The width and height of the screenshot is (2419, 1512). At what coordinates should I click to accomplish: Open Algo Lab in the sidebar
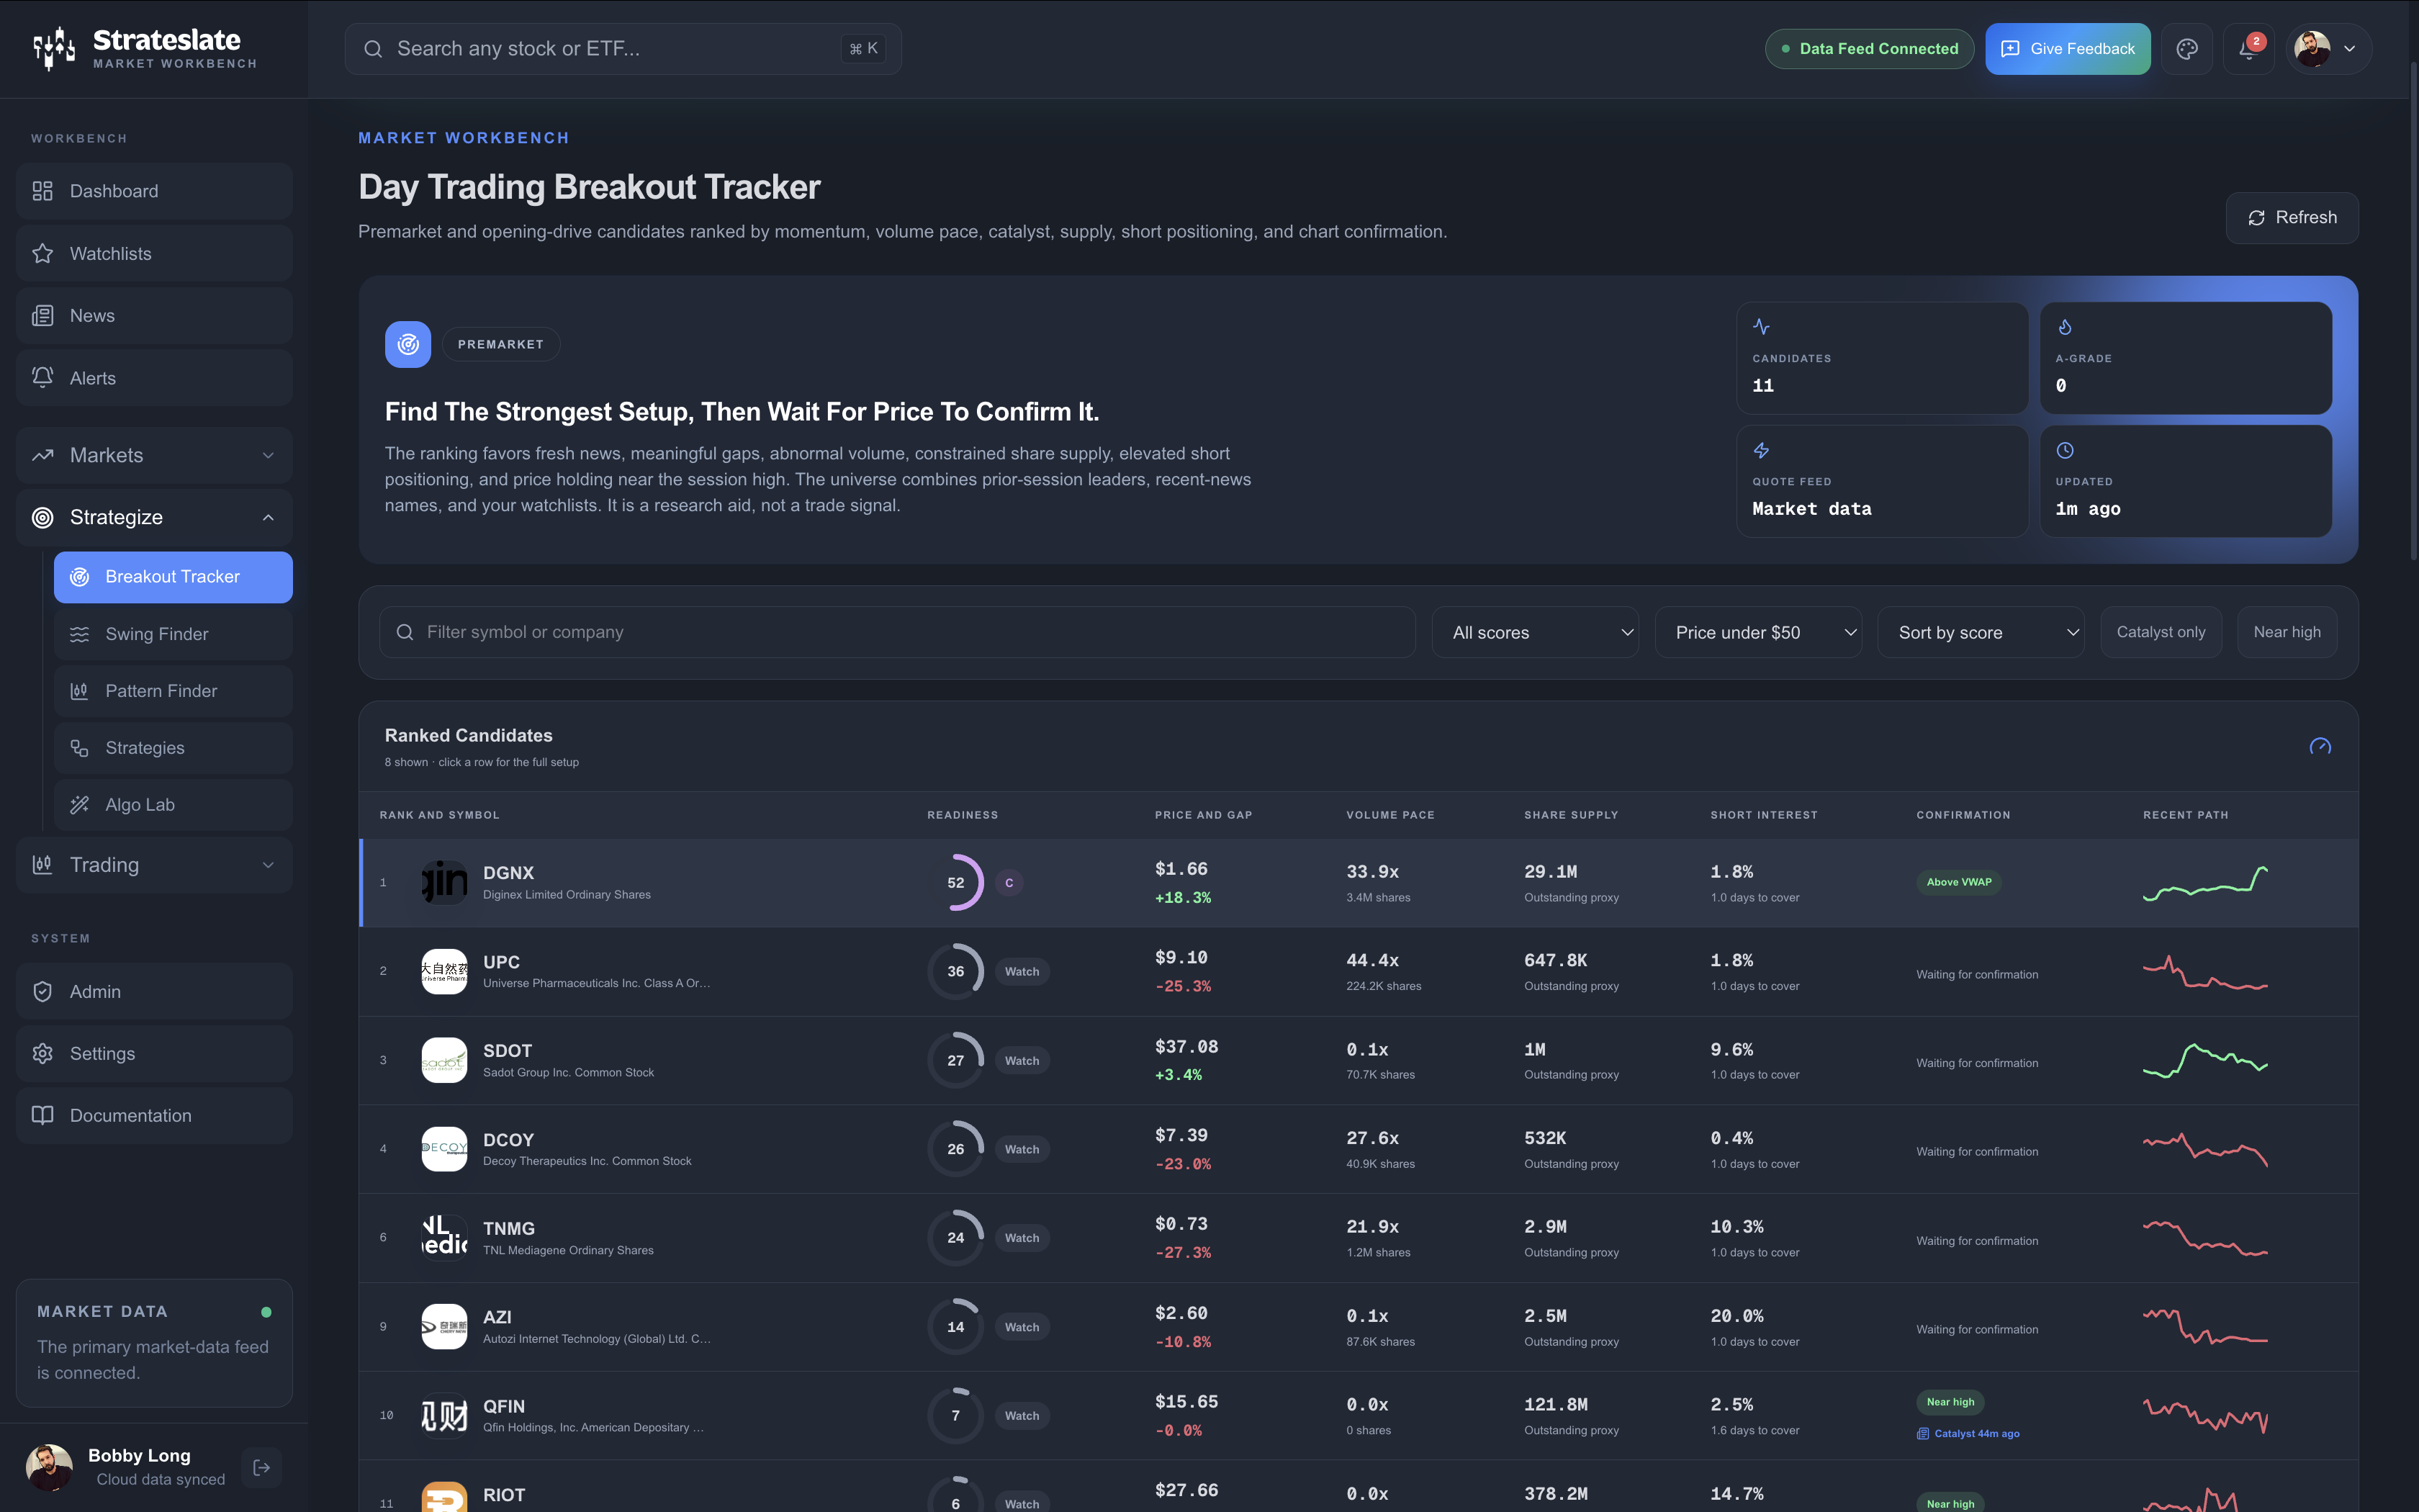coord(173,805)
